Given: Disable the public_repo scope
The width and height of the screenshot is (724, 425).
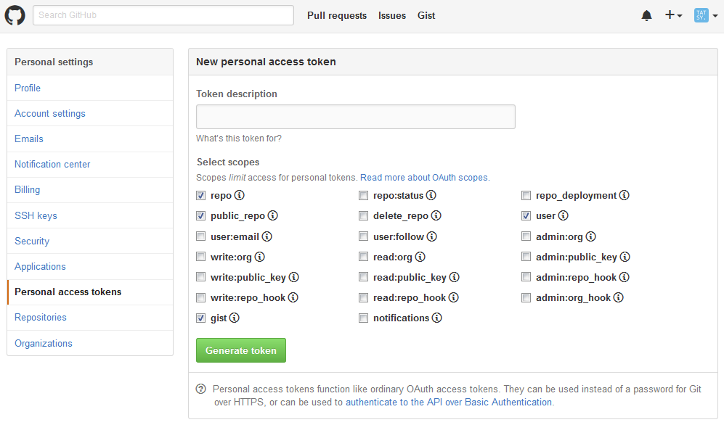Looking at the screenshot, I should click(x=200, y=215).
